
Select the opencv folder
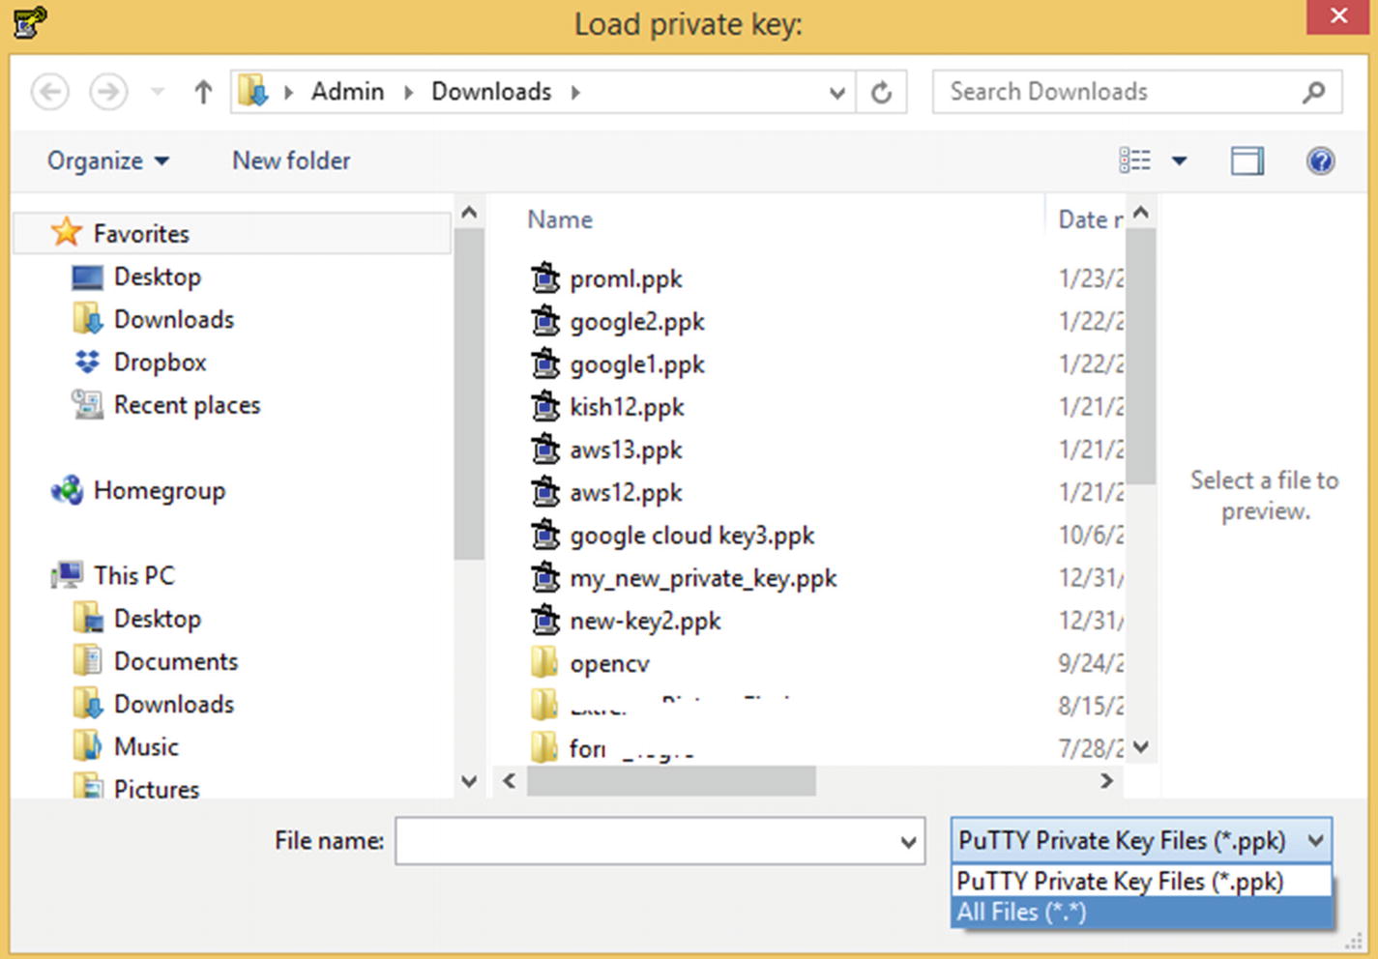(609, 663)
